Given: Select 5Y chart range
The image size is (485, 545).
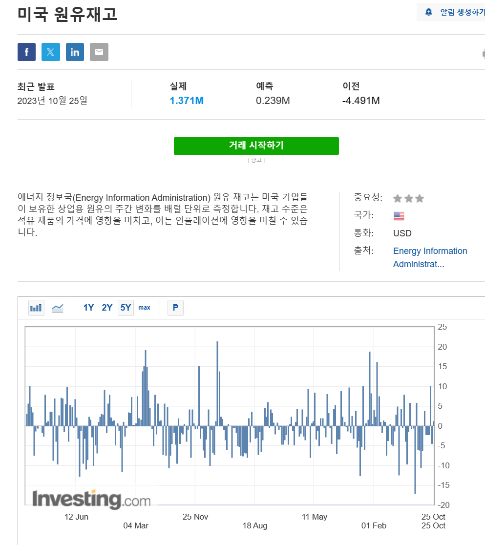Looking at the screenshot, I should coord(126,308).
